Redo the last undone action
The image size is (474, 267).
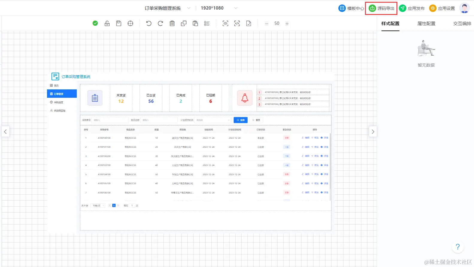(x=160, y=23)
